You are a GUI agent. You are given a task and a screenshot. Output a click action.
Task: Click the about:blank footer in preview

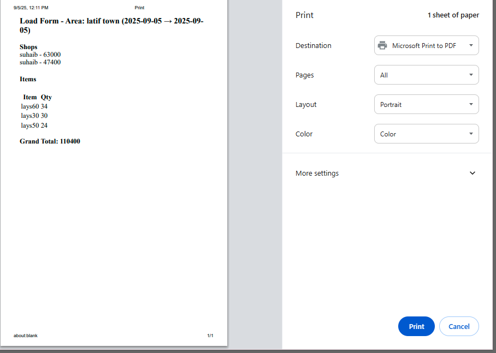point(26,336)
